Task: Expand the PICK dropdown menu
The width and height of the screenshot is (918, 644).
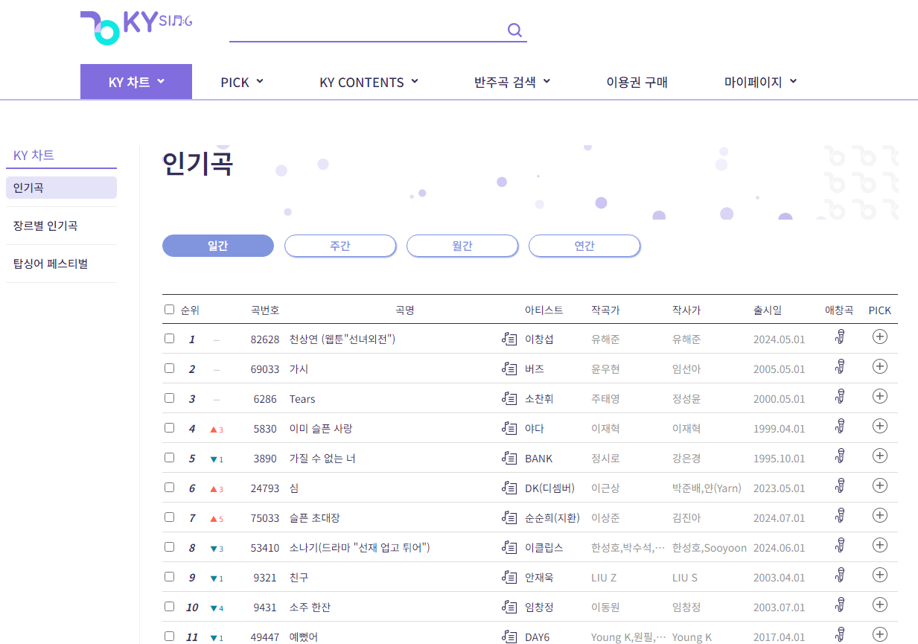Action: 242,82
